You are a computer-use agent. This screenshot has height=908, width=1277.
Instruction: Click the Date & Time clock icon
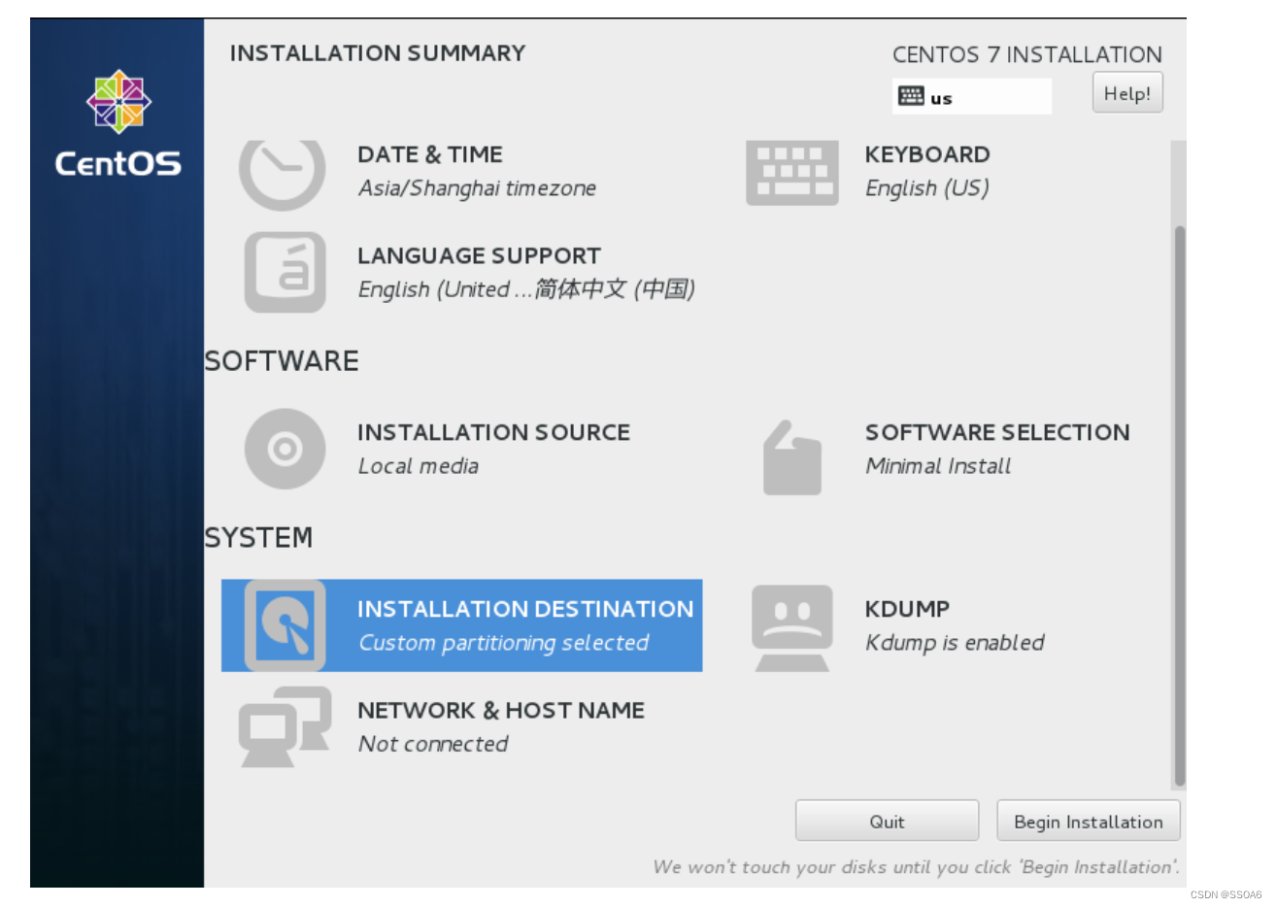283,176
